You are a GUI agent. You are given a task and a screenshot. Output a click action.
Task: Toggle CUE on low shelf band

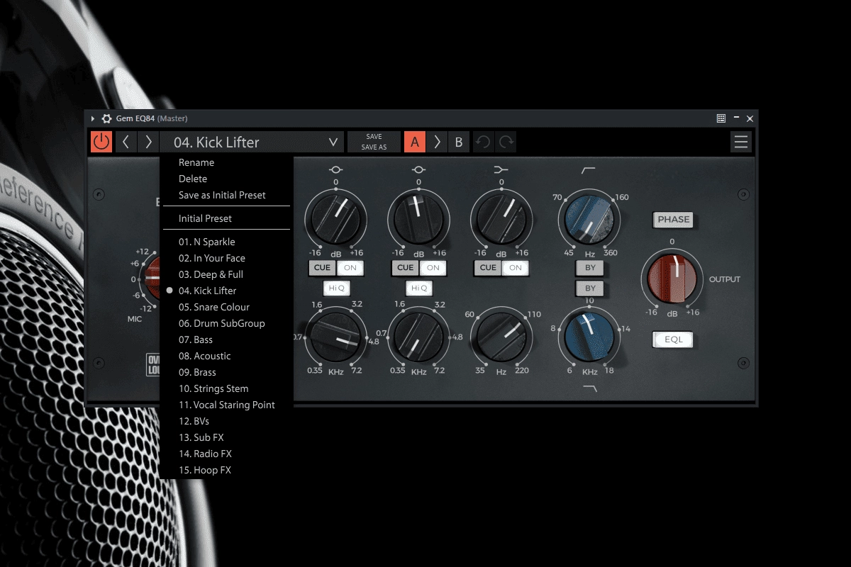pos(488,267)
